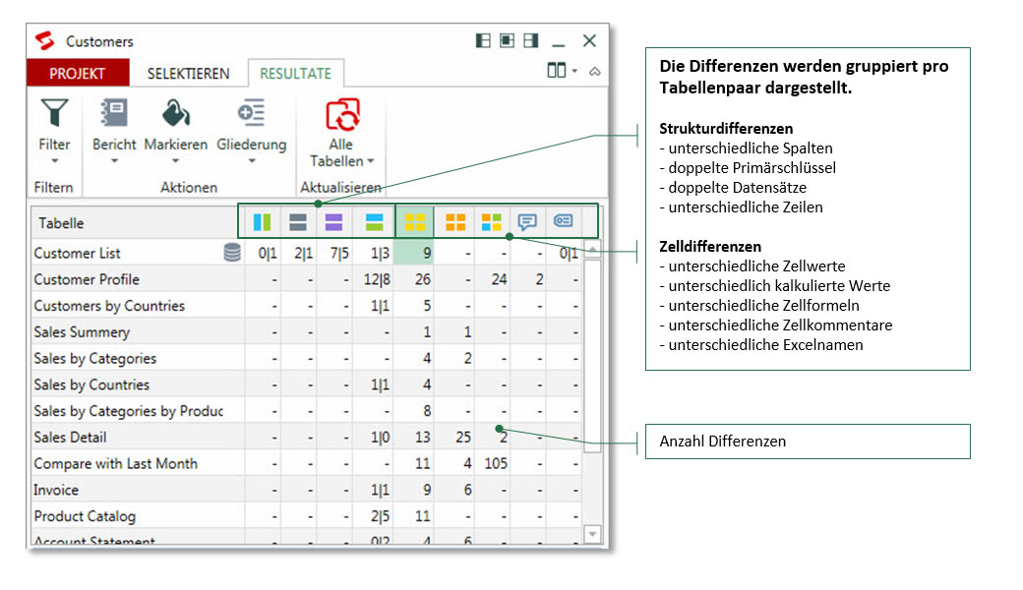Toggle the right panel docking layout icon

[x=531, y=41]
